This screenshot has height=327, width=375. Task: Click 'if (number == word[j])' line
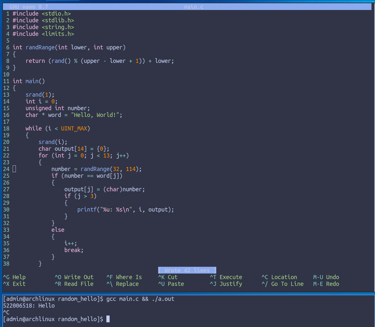pyautogui.click(x=87, y=176)
